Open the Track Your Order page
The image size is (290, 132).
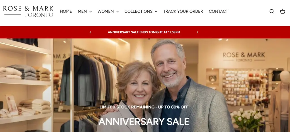[183, 11]
